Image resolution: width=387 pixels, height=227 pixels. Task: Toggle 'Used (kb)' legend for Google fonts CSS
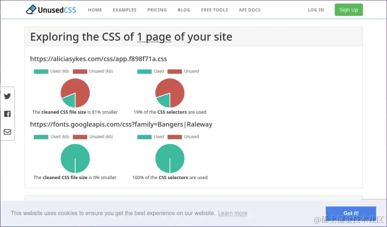(51, 137)
